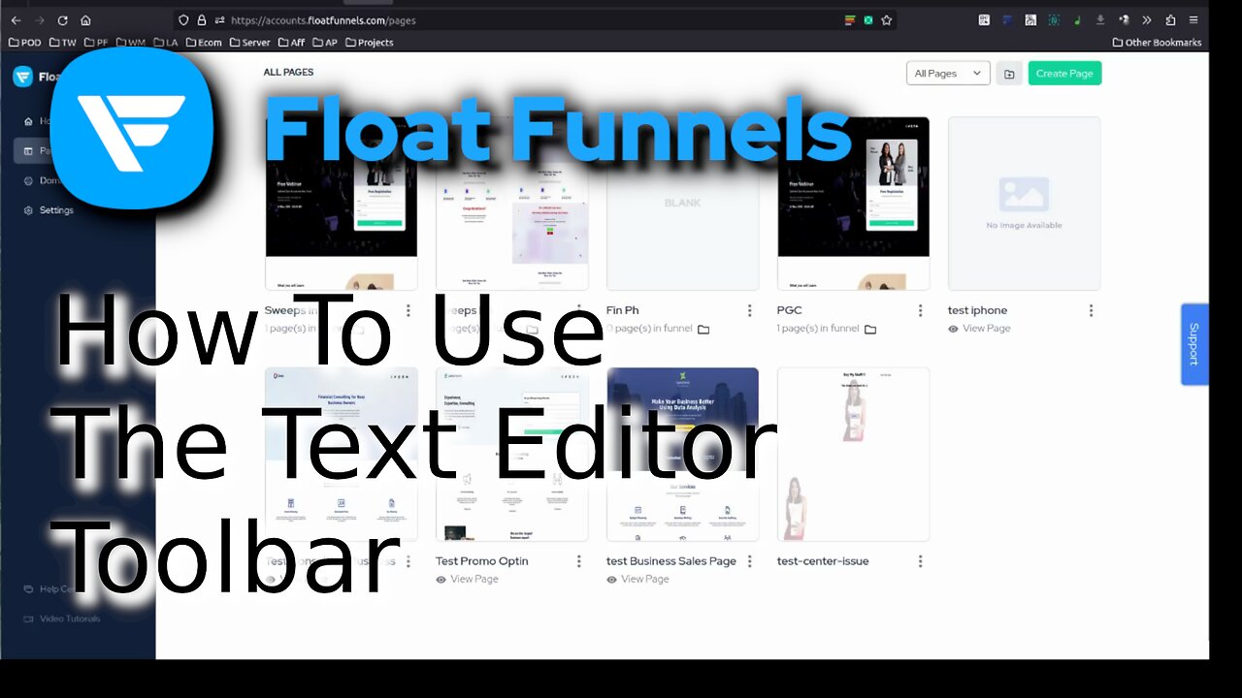The height and width of the screenshot is (698, 1242).
Task: Open the Aff bookmarks folder
Action: point(291,43)
